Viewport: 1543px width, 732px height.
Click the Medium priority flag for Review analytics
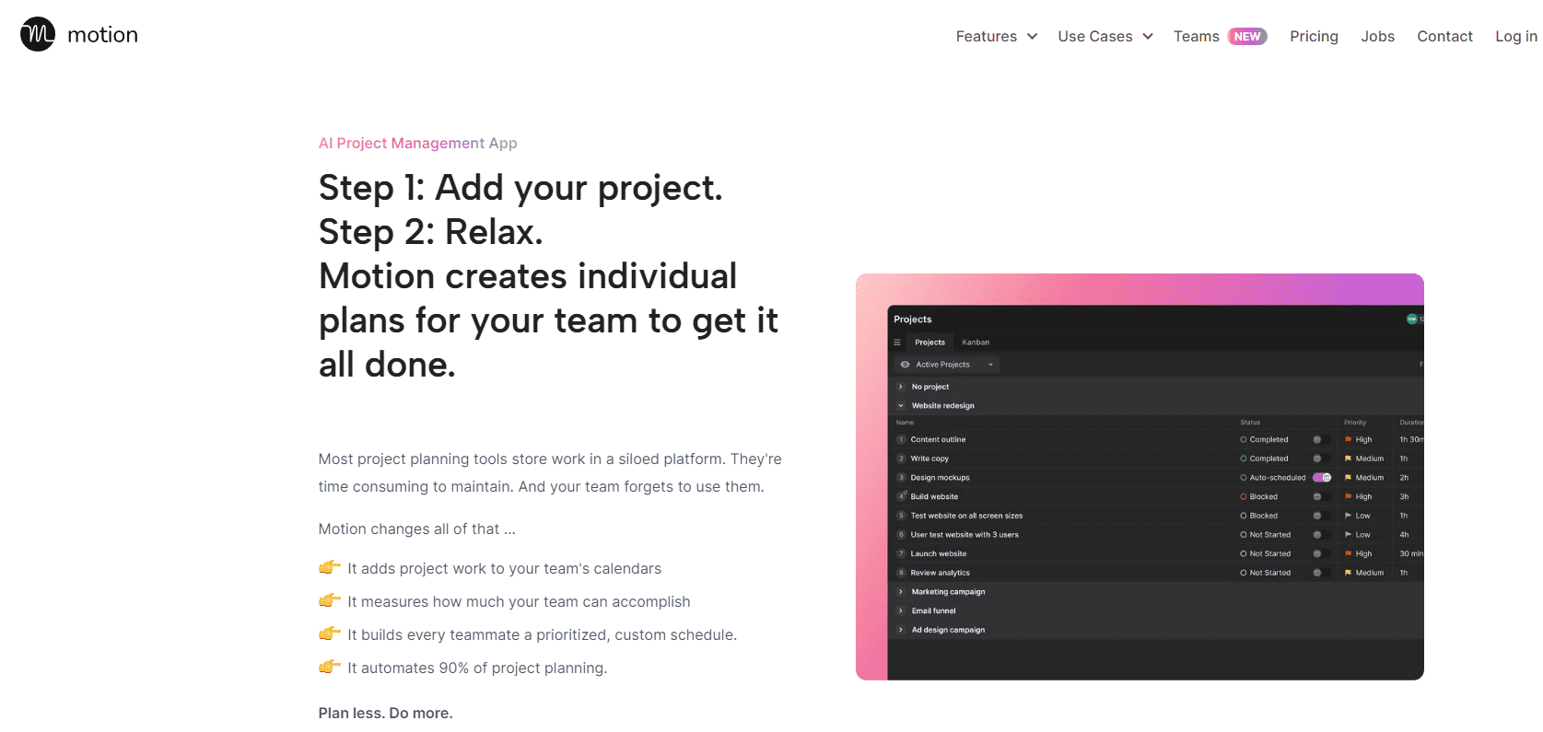point(1348,574)
